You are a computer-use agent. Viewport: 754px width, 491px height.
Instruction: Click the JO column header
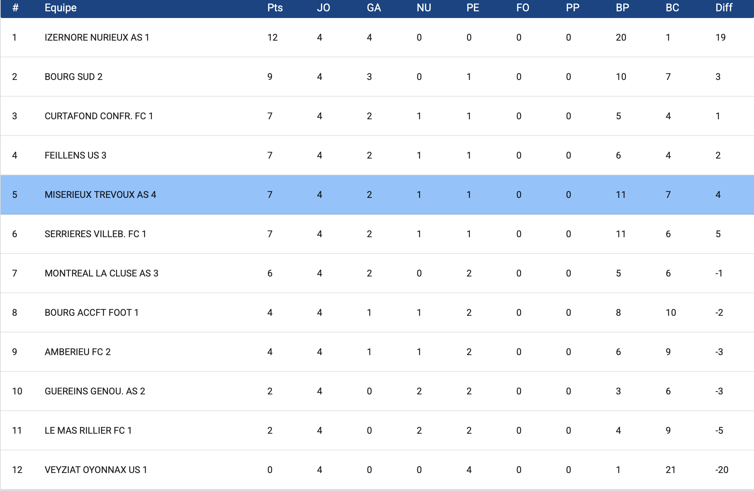tap(323, 8)
